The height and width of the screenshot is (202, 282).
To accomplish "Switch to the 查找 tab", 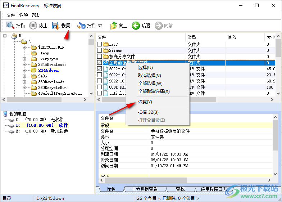I will coord(180,189).
